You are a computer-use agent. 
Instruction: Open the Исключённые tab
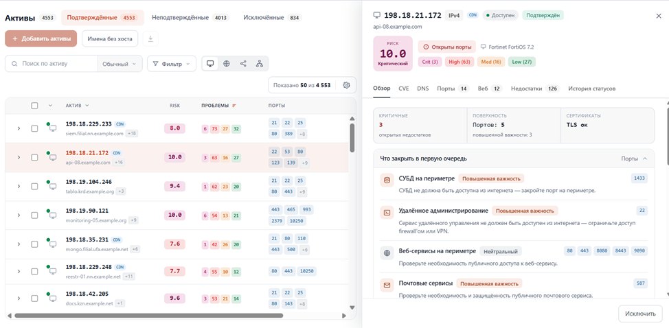click(272, 17)
